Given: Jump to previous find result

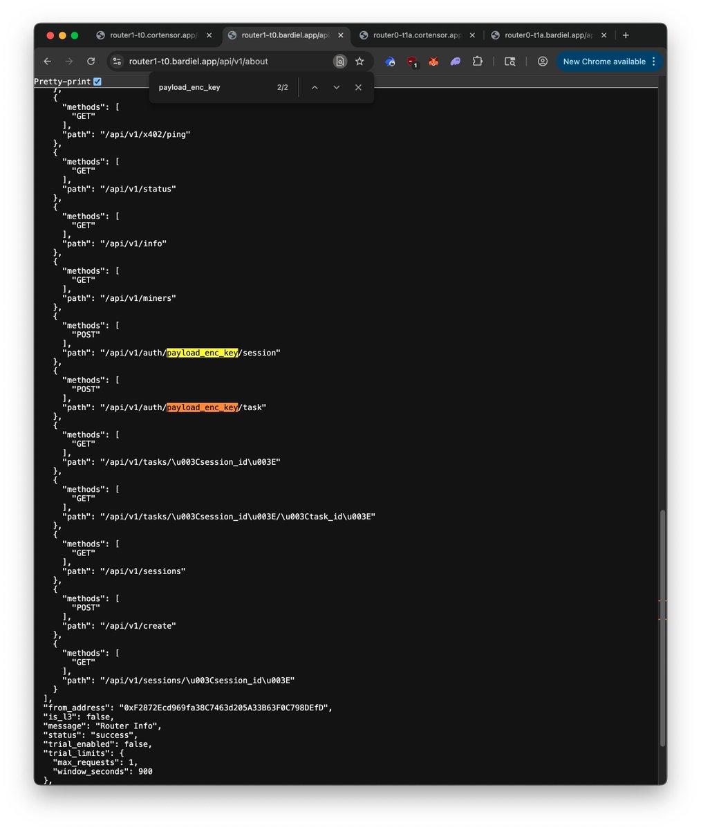Looking at the screenshot, I should (315, 88).
